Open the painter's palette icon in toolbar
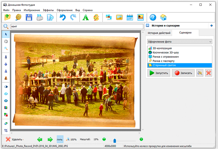 [x=96, y=18]
